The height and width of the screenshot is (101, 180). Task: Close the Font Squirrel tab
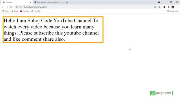point(62,2)
